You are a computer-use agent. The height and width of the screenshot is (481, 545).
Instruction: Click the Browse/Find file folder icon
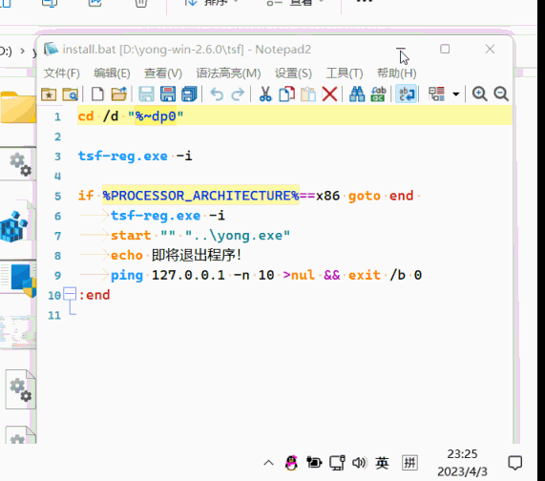pyautogui.click(x=71, y=94)
